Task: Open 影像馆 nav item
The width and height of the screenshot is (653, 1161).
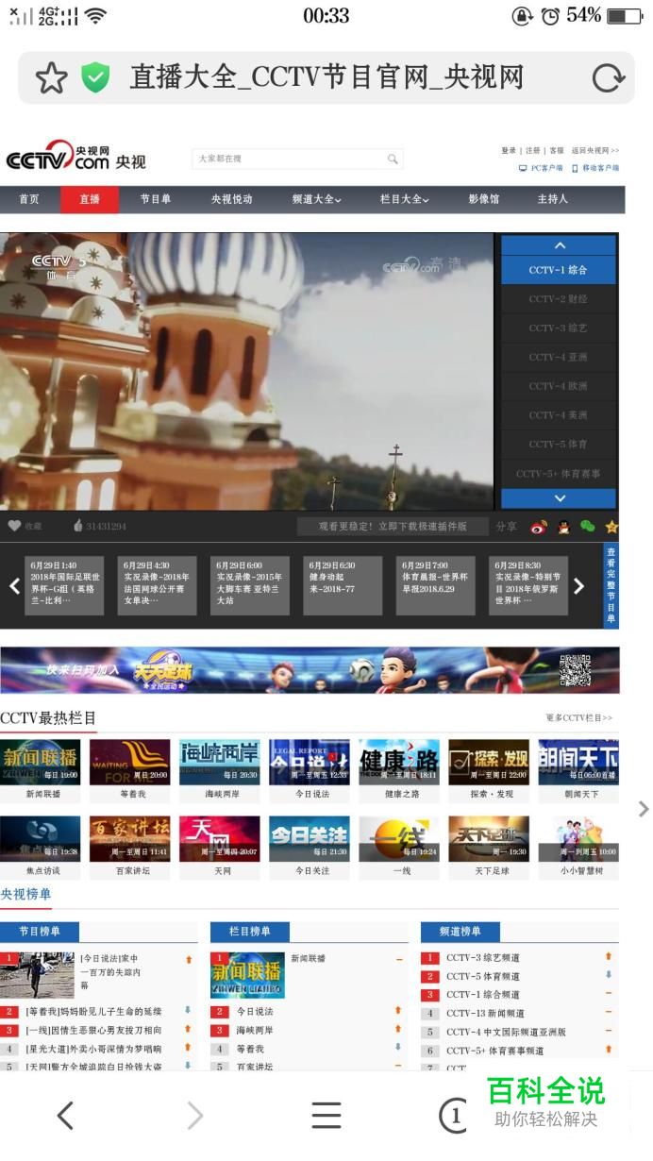Action: (x=484, y=199)
